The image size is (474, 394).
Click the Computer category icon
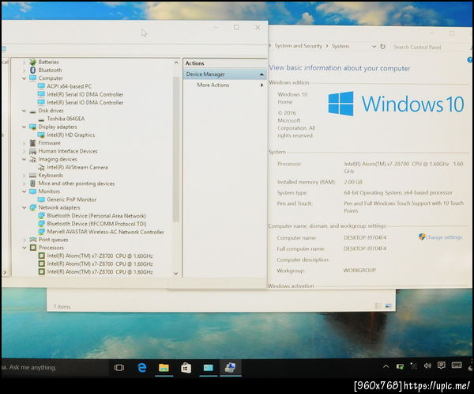[32, 78]
